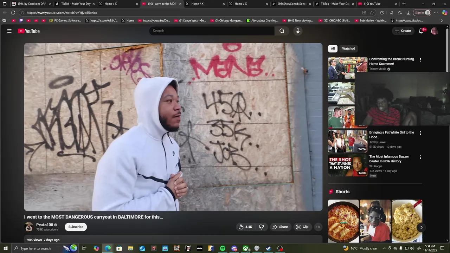
Task: Open Windows notification center icon
Action: click(x=442, y=248)
